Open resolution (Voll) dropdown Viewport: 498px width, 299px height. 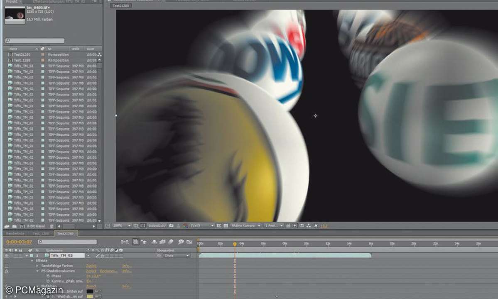pos(202,225)
